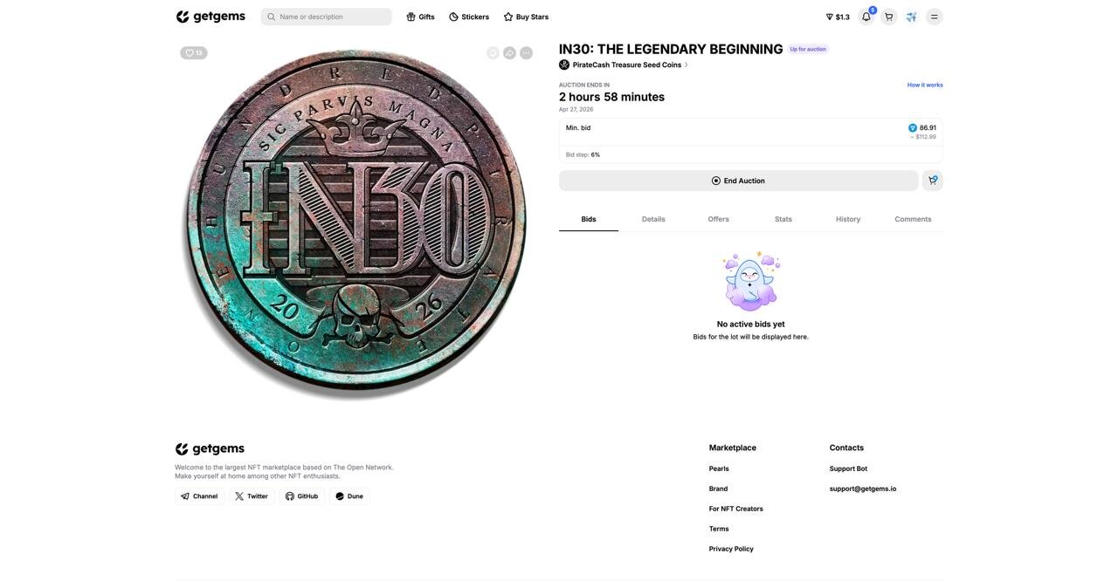Viewport: 1118px width, 588px height.
Task: Open the How it works link
Action: [925, 85]
